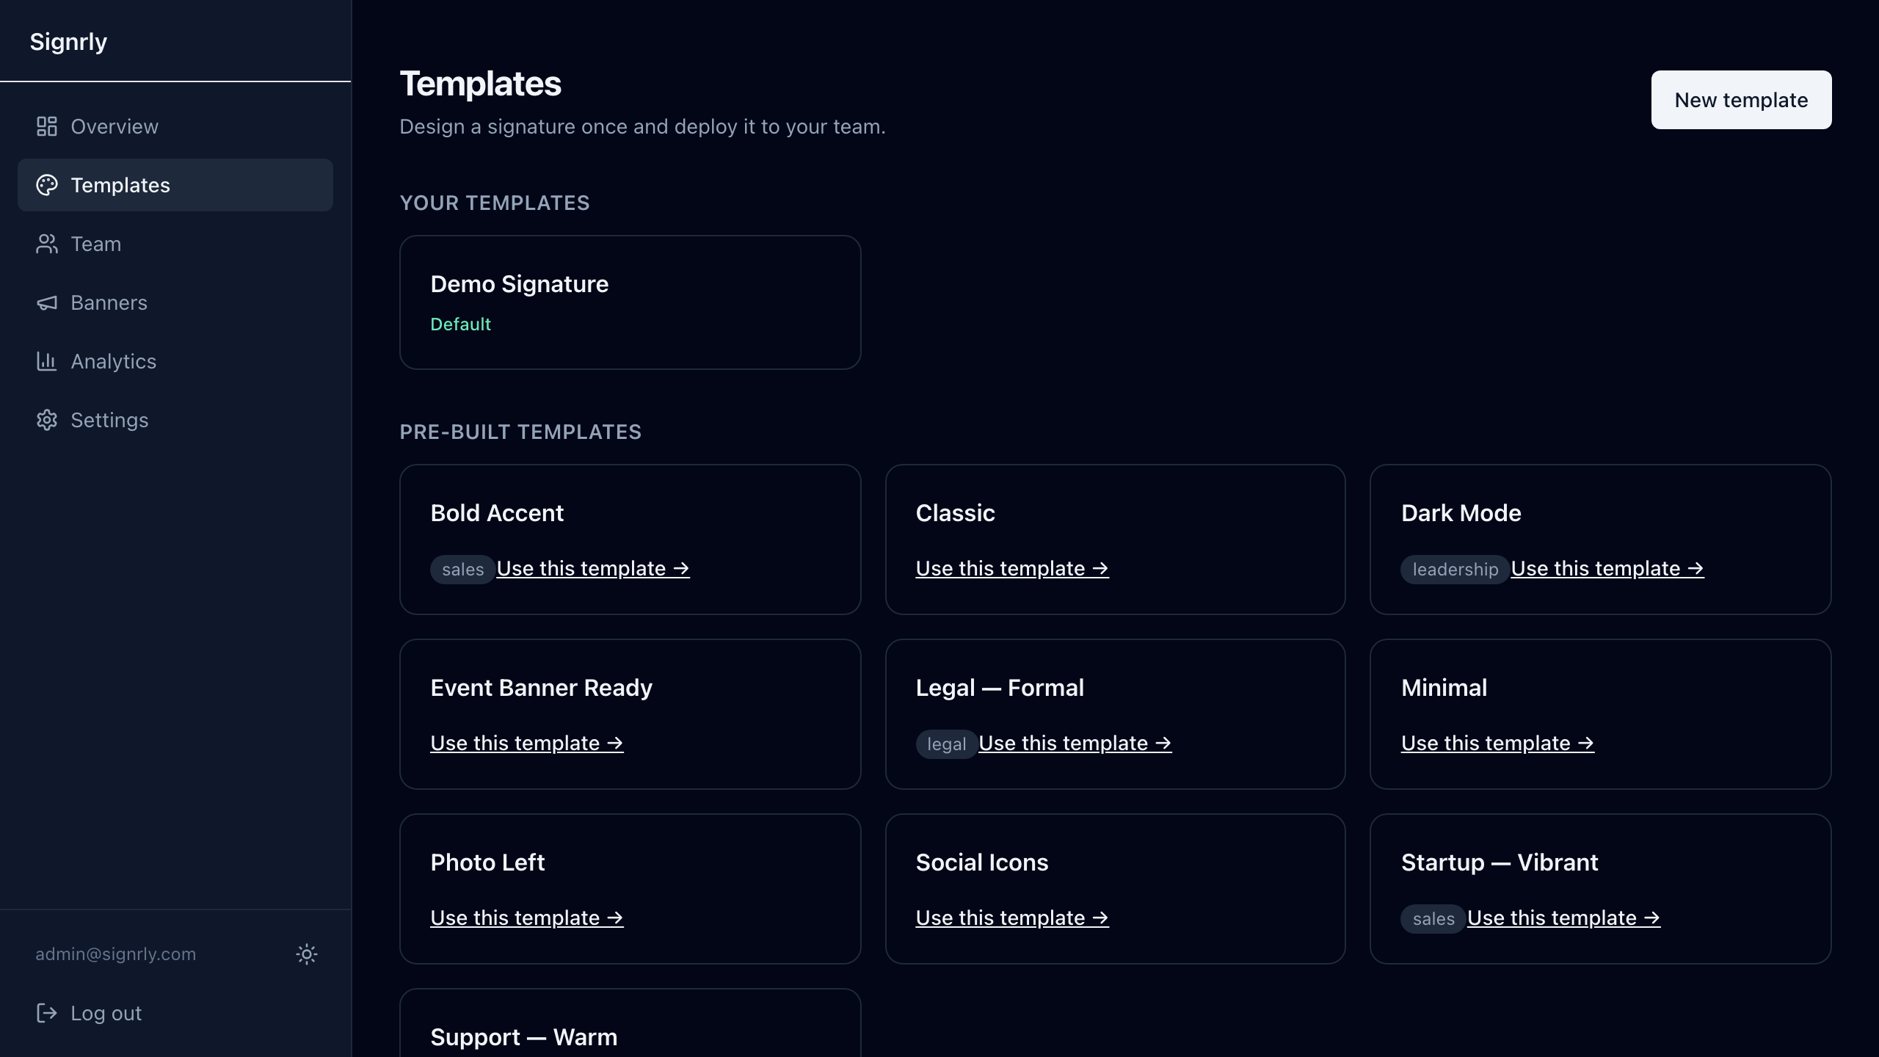Click the PRE-BUILT TEMPLATES section heading

[520, 432]
